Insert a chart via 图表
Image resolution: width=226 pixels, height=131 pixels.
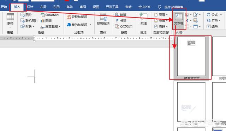pos(46,21)
